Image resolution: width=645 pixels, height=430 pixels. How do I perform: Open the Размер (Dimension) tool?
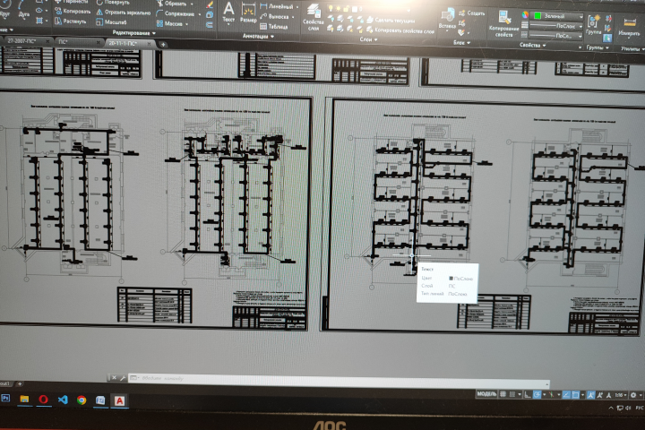click(248, 13)
